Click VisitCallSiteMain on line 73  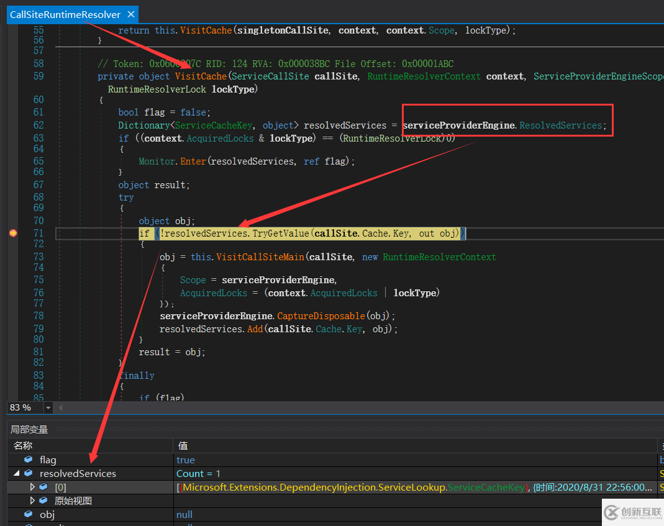tap(260, 257)
